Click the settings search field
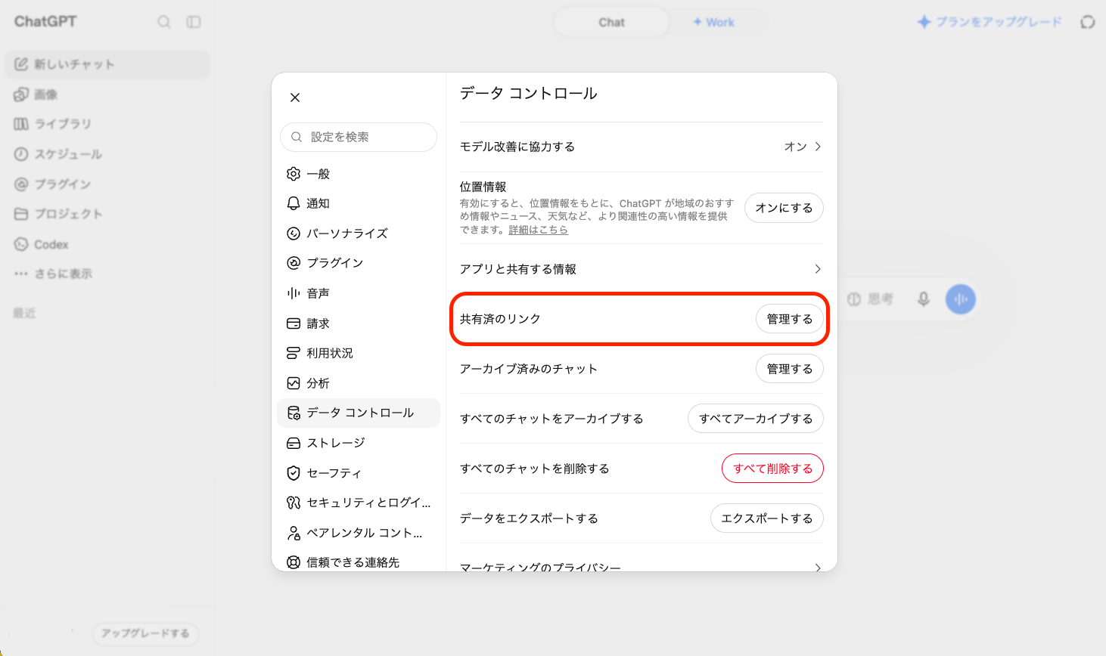 tap(359, 137)
